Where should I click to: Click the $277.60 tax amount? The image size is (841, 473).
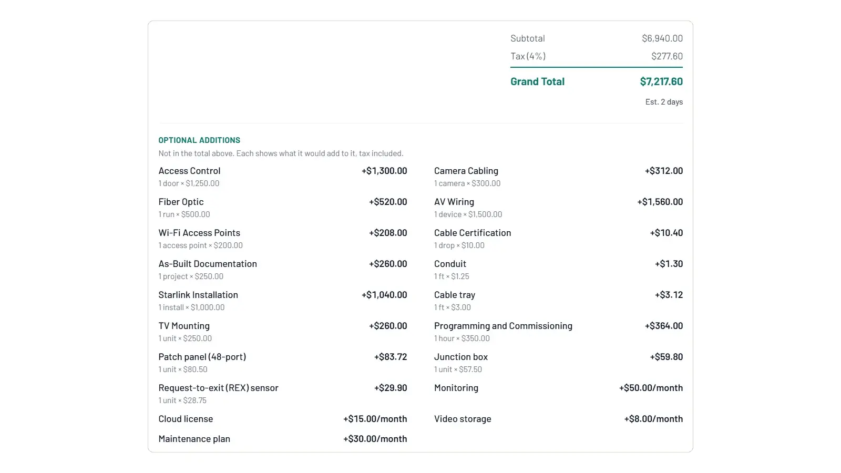coord(667,56)
